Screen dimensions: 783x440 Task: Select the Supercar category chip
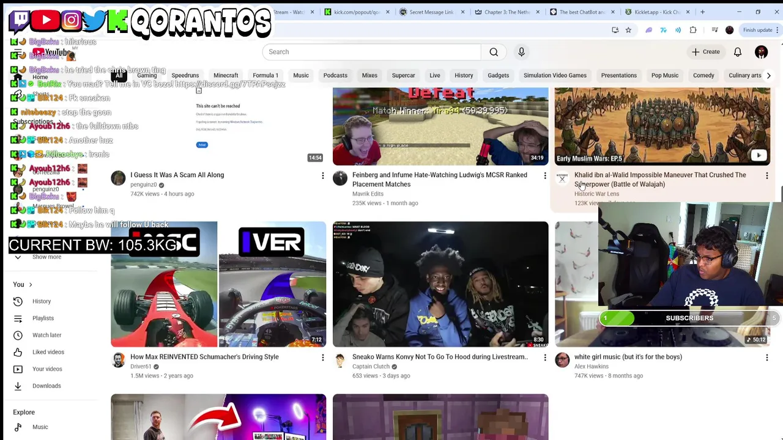[403, 76]
